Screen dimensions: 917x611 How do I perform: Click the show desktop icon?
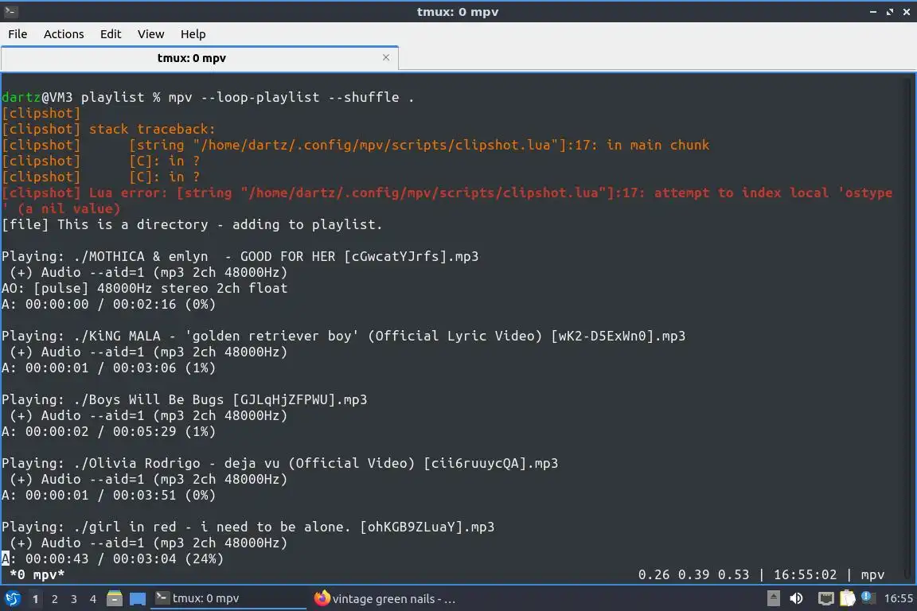[x=138, y=599]
